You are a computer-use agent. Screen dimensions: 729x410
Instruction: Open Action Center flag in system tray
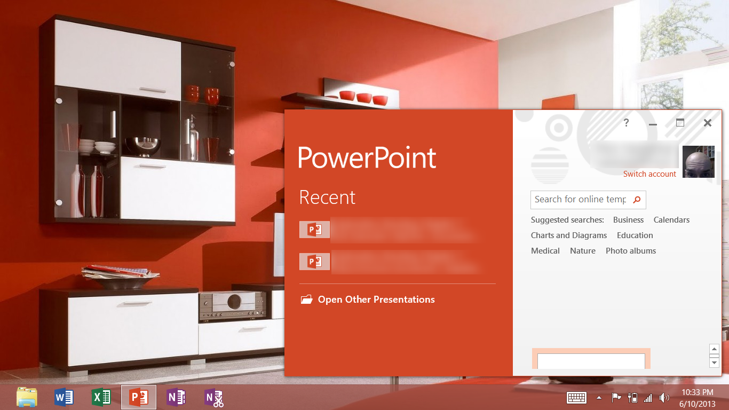616,398
